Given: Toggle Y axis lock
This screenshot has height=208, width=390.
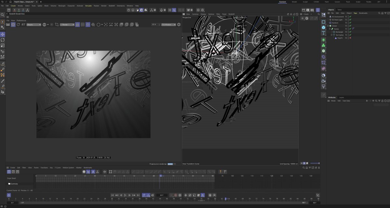Looking at the screenshot, I should pos(19,10).
